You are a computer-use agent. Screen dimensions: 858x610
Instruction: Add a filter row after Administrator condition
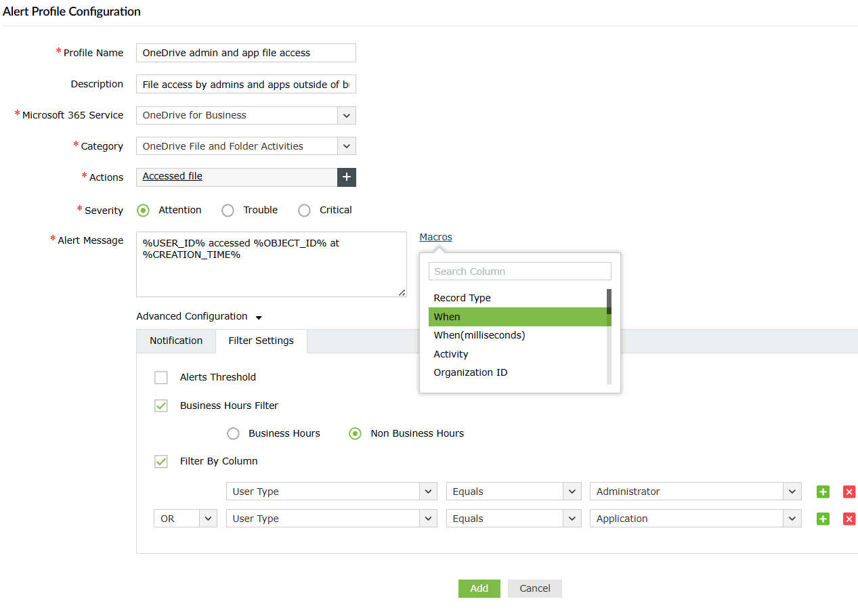coord(823,492)
